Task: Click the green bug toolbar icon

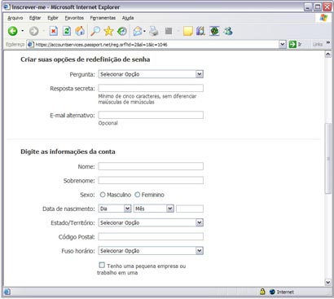Action: coord(214,31)
